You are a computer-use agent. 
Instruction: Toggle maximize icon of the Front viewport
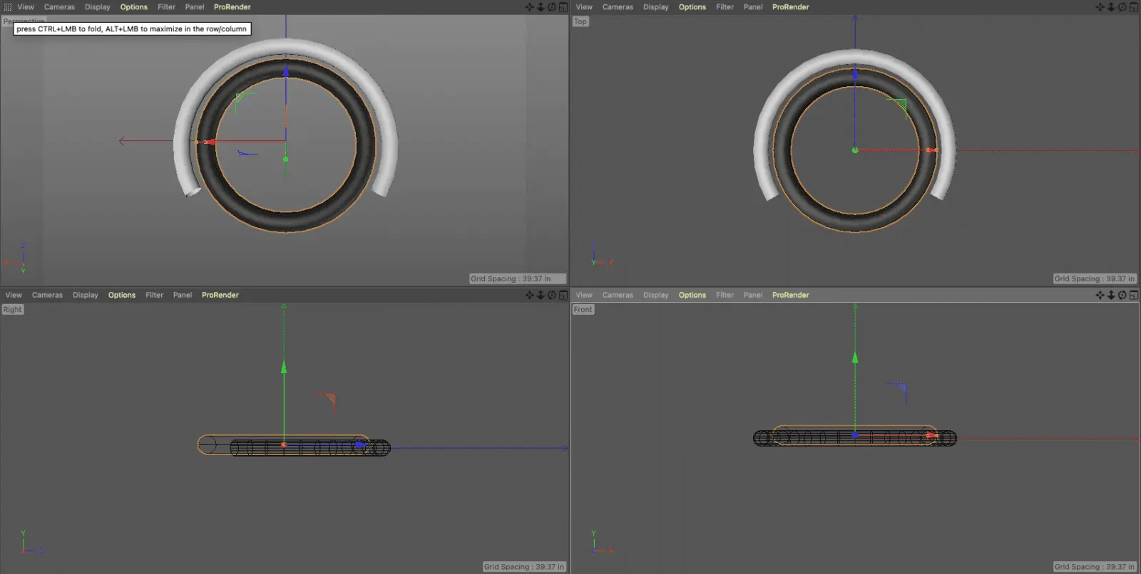point(1133,295)
